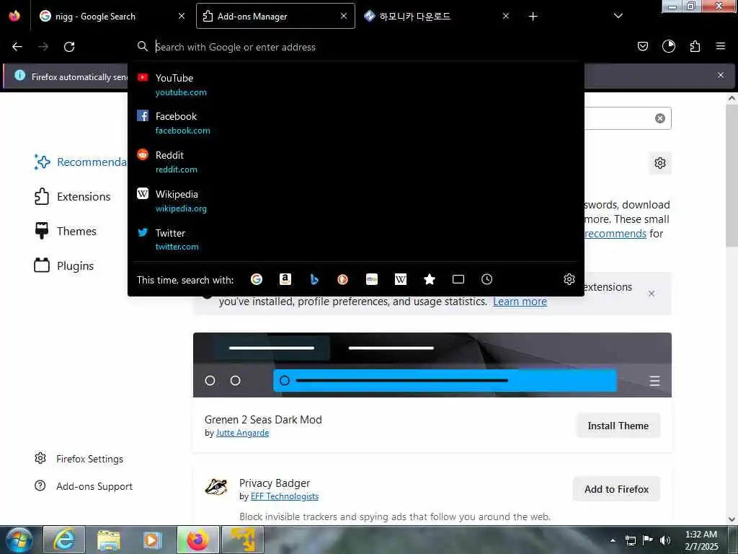The height and width of the screenshot is (554, 738).
Task: Open search settings gear in dropdown
Action: pos(569,279)
